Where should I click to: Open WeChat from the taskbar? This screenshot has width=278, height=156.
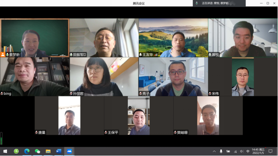(x=37, y=151)
